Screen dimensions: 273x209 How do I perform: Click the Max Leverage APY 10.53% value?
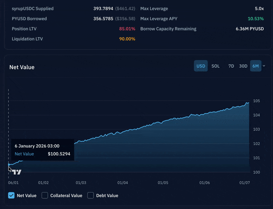pyautogui.click(x=256, y=19)
